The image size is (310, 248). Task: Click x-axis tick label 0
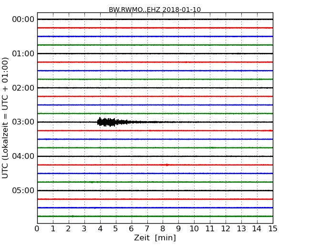tap(37, 229)
